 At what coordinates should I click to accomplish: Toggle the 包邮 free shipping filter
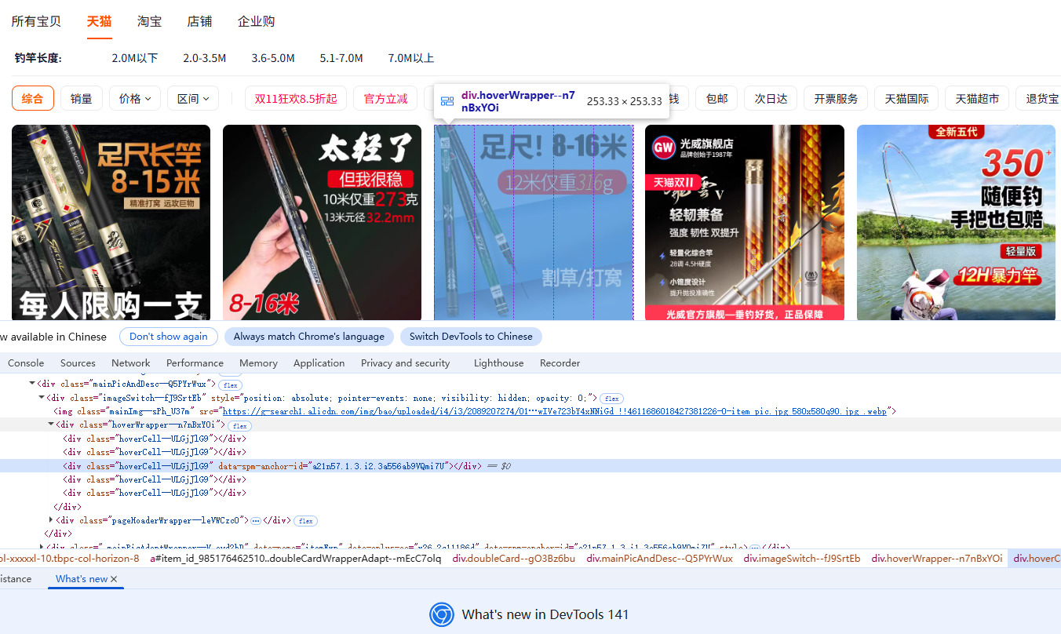pyautogui.click(x=716, y=98)
